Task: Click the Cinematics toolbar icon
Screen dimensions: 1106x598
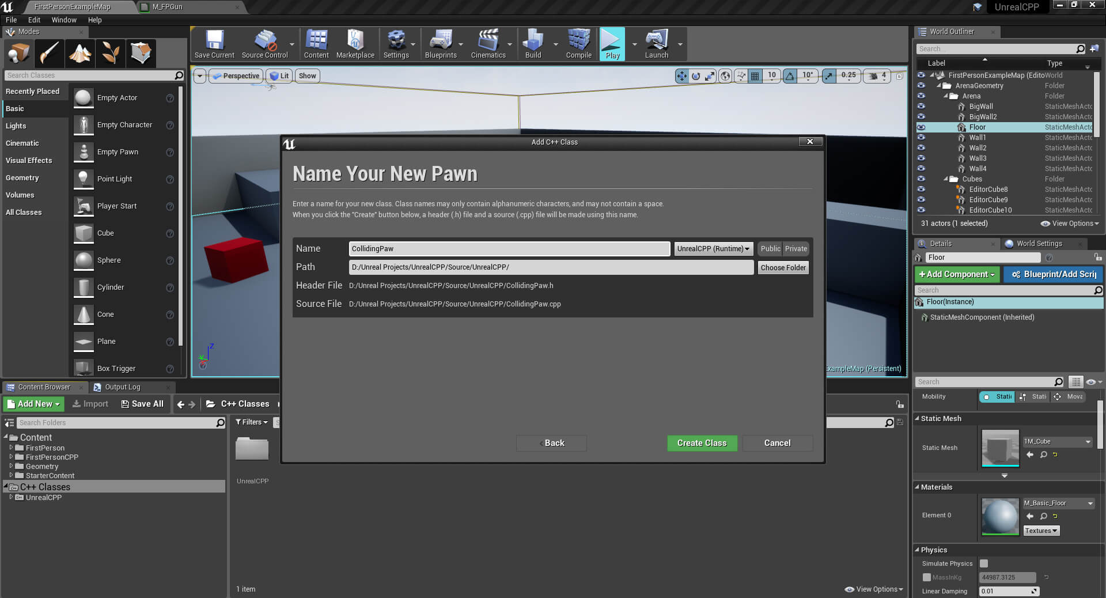Action: pyautogui.click(x=488, y=44)
